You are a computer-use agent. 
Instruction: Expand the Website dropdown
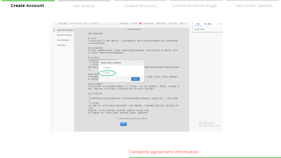[184, 23]
